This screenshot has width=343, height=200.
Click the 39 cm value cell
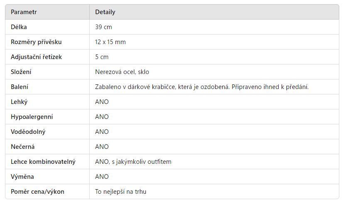(x=103, y=27)
